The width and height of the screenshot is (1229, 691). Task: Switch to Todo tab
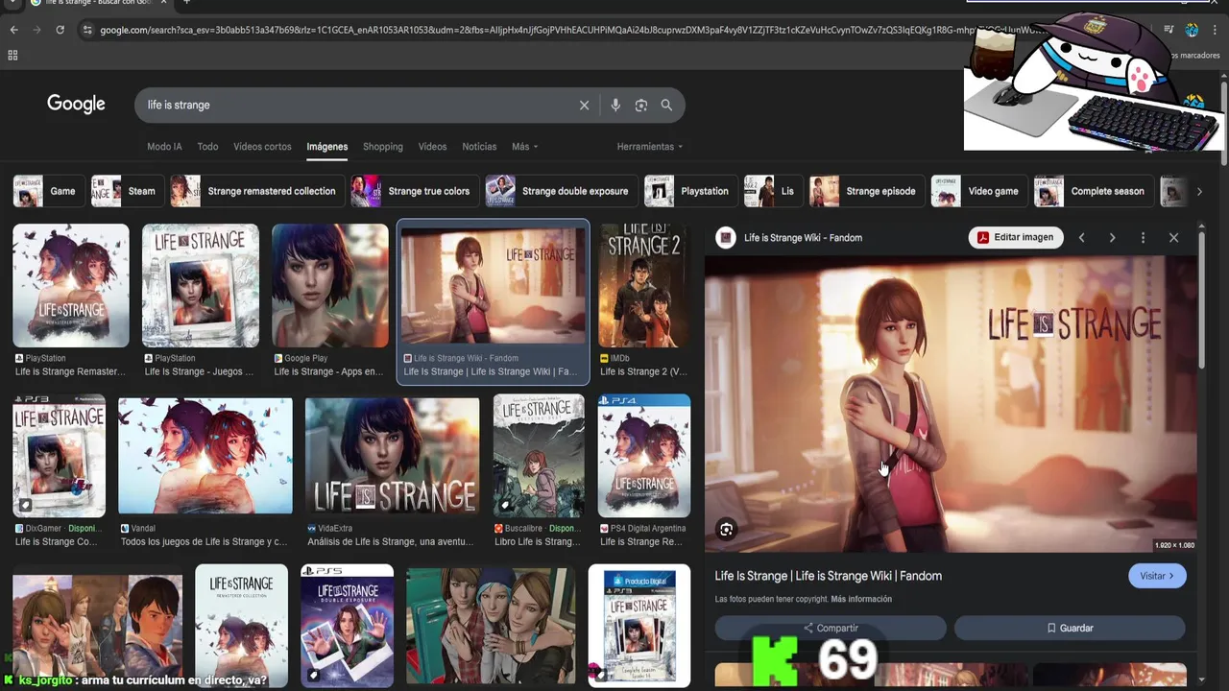(x=207, y=147)
